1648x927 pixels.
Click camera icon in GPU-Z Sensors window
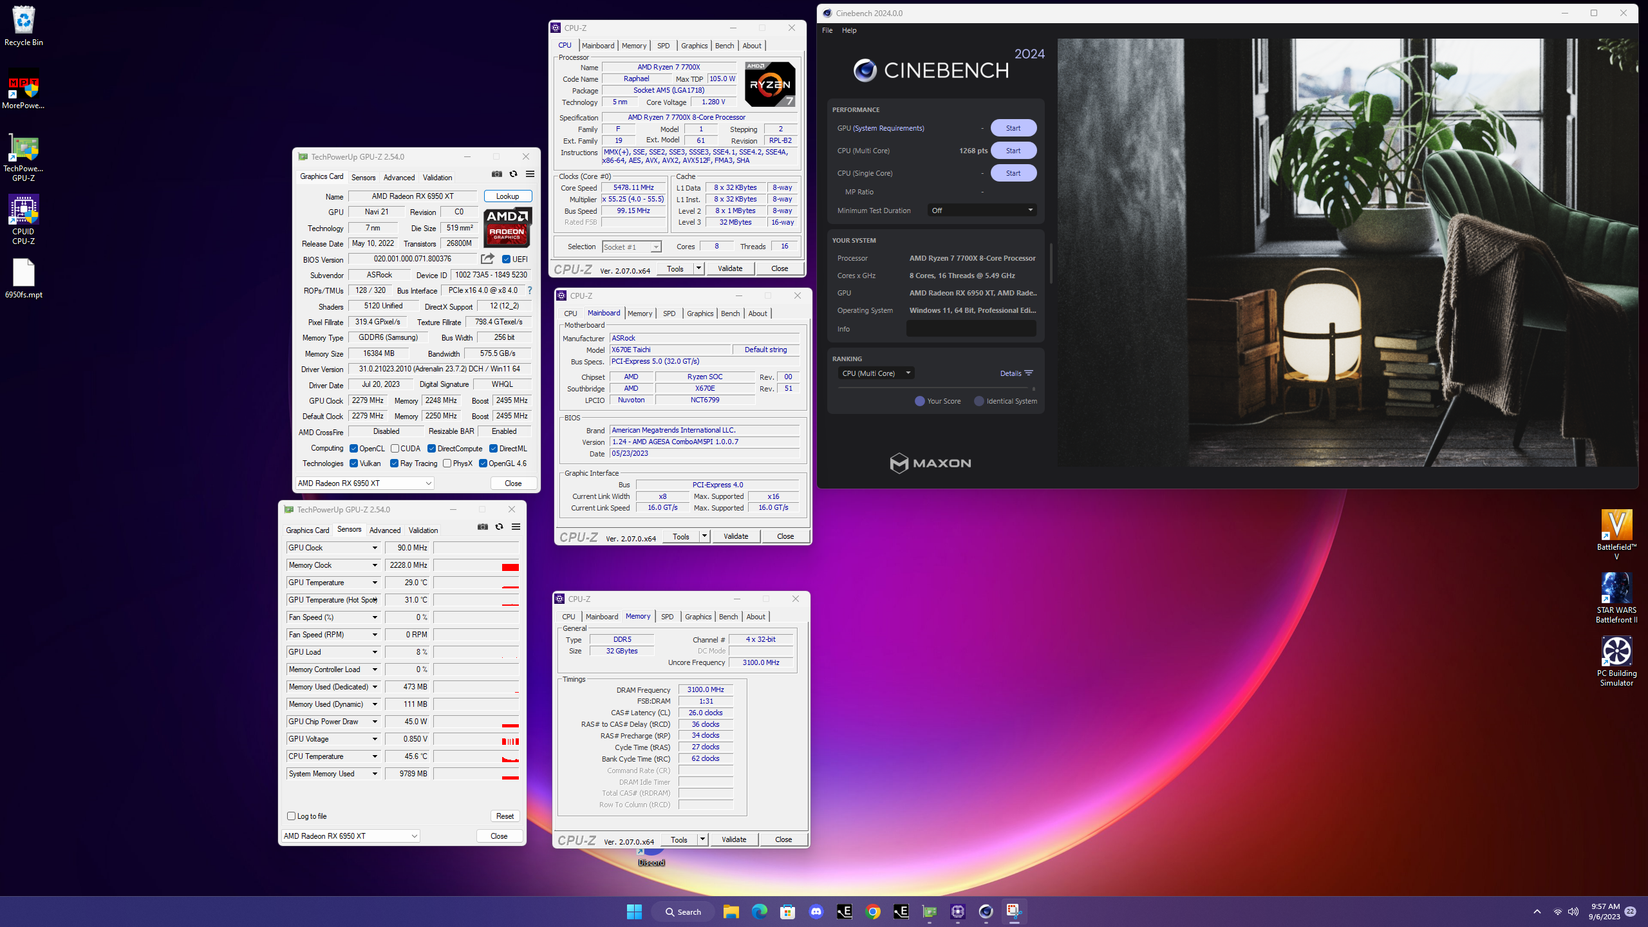coord(483,527)
